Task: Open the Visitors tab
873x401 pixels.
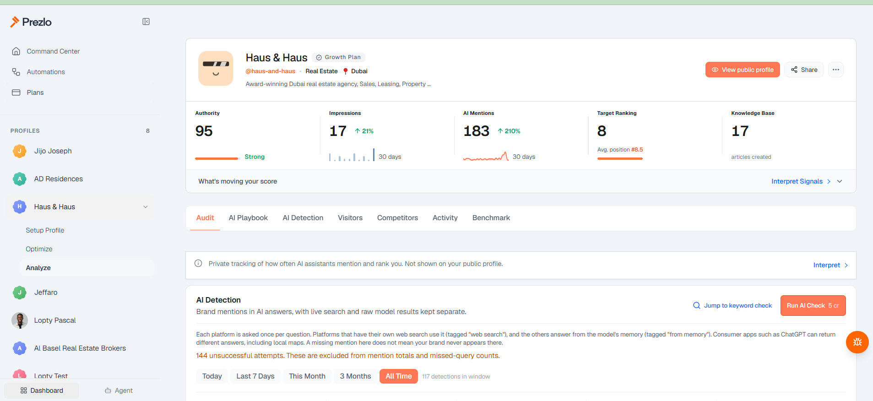Action: pos(350,218)
